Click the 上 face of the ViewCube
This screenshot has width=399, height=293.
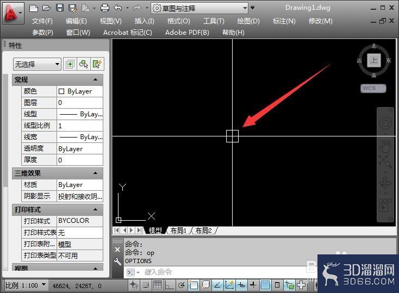coord(374,60)
